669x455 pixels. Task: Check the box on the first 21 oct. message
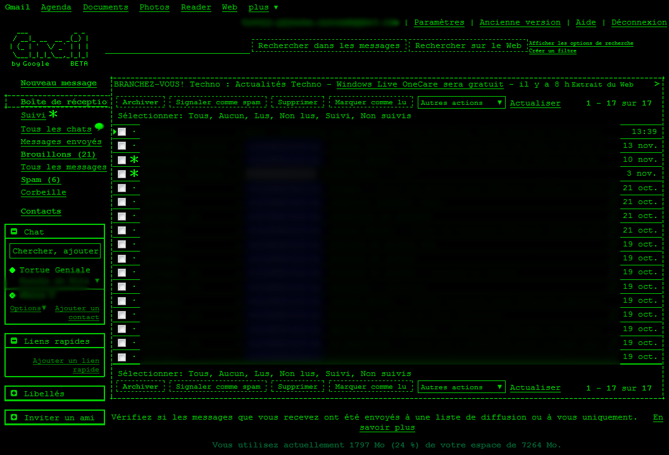point(122,188)
